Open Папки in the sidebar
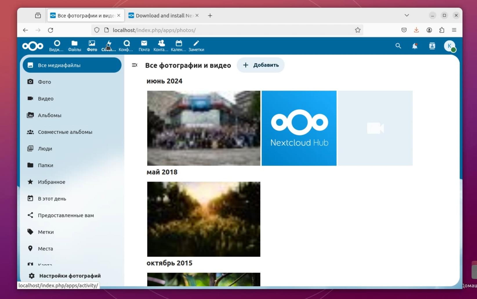Screen dimensions: 477x299 (72, 165)
